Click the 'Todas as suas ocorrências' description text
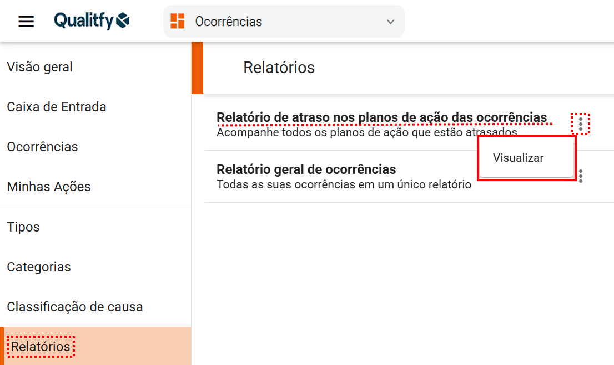This screenshot has width=614, height=365. pyautogui.click(x=344, y=184)
